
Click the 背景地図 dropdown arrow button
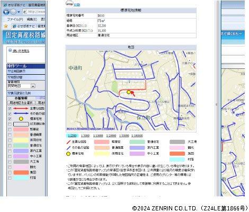pyautogui.click(x=33, y=86)
